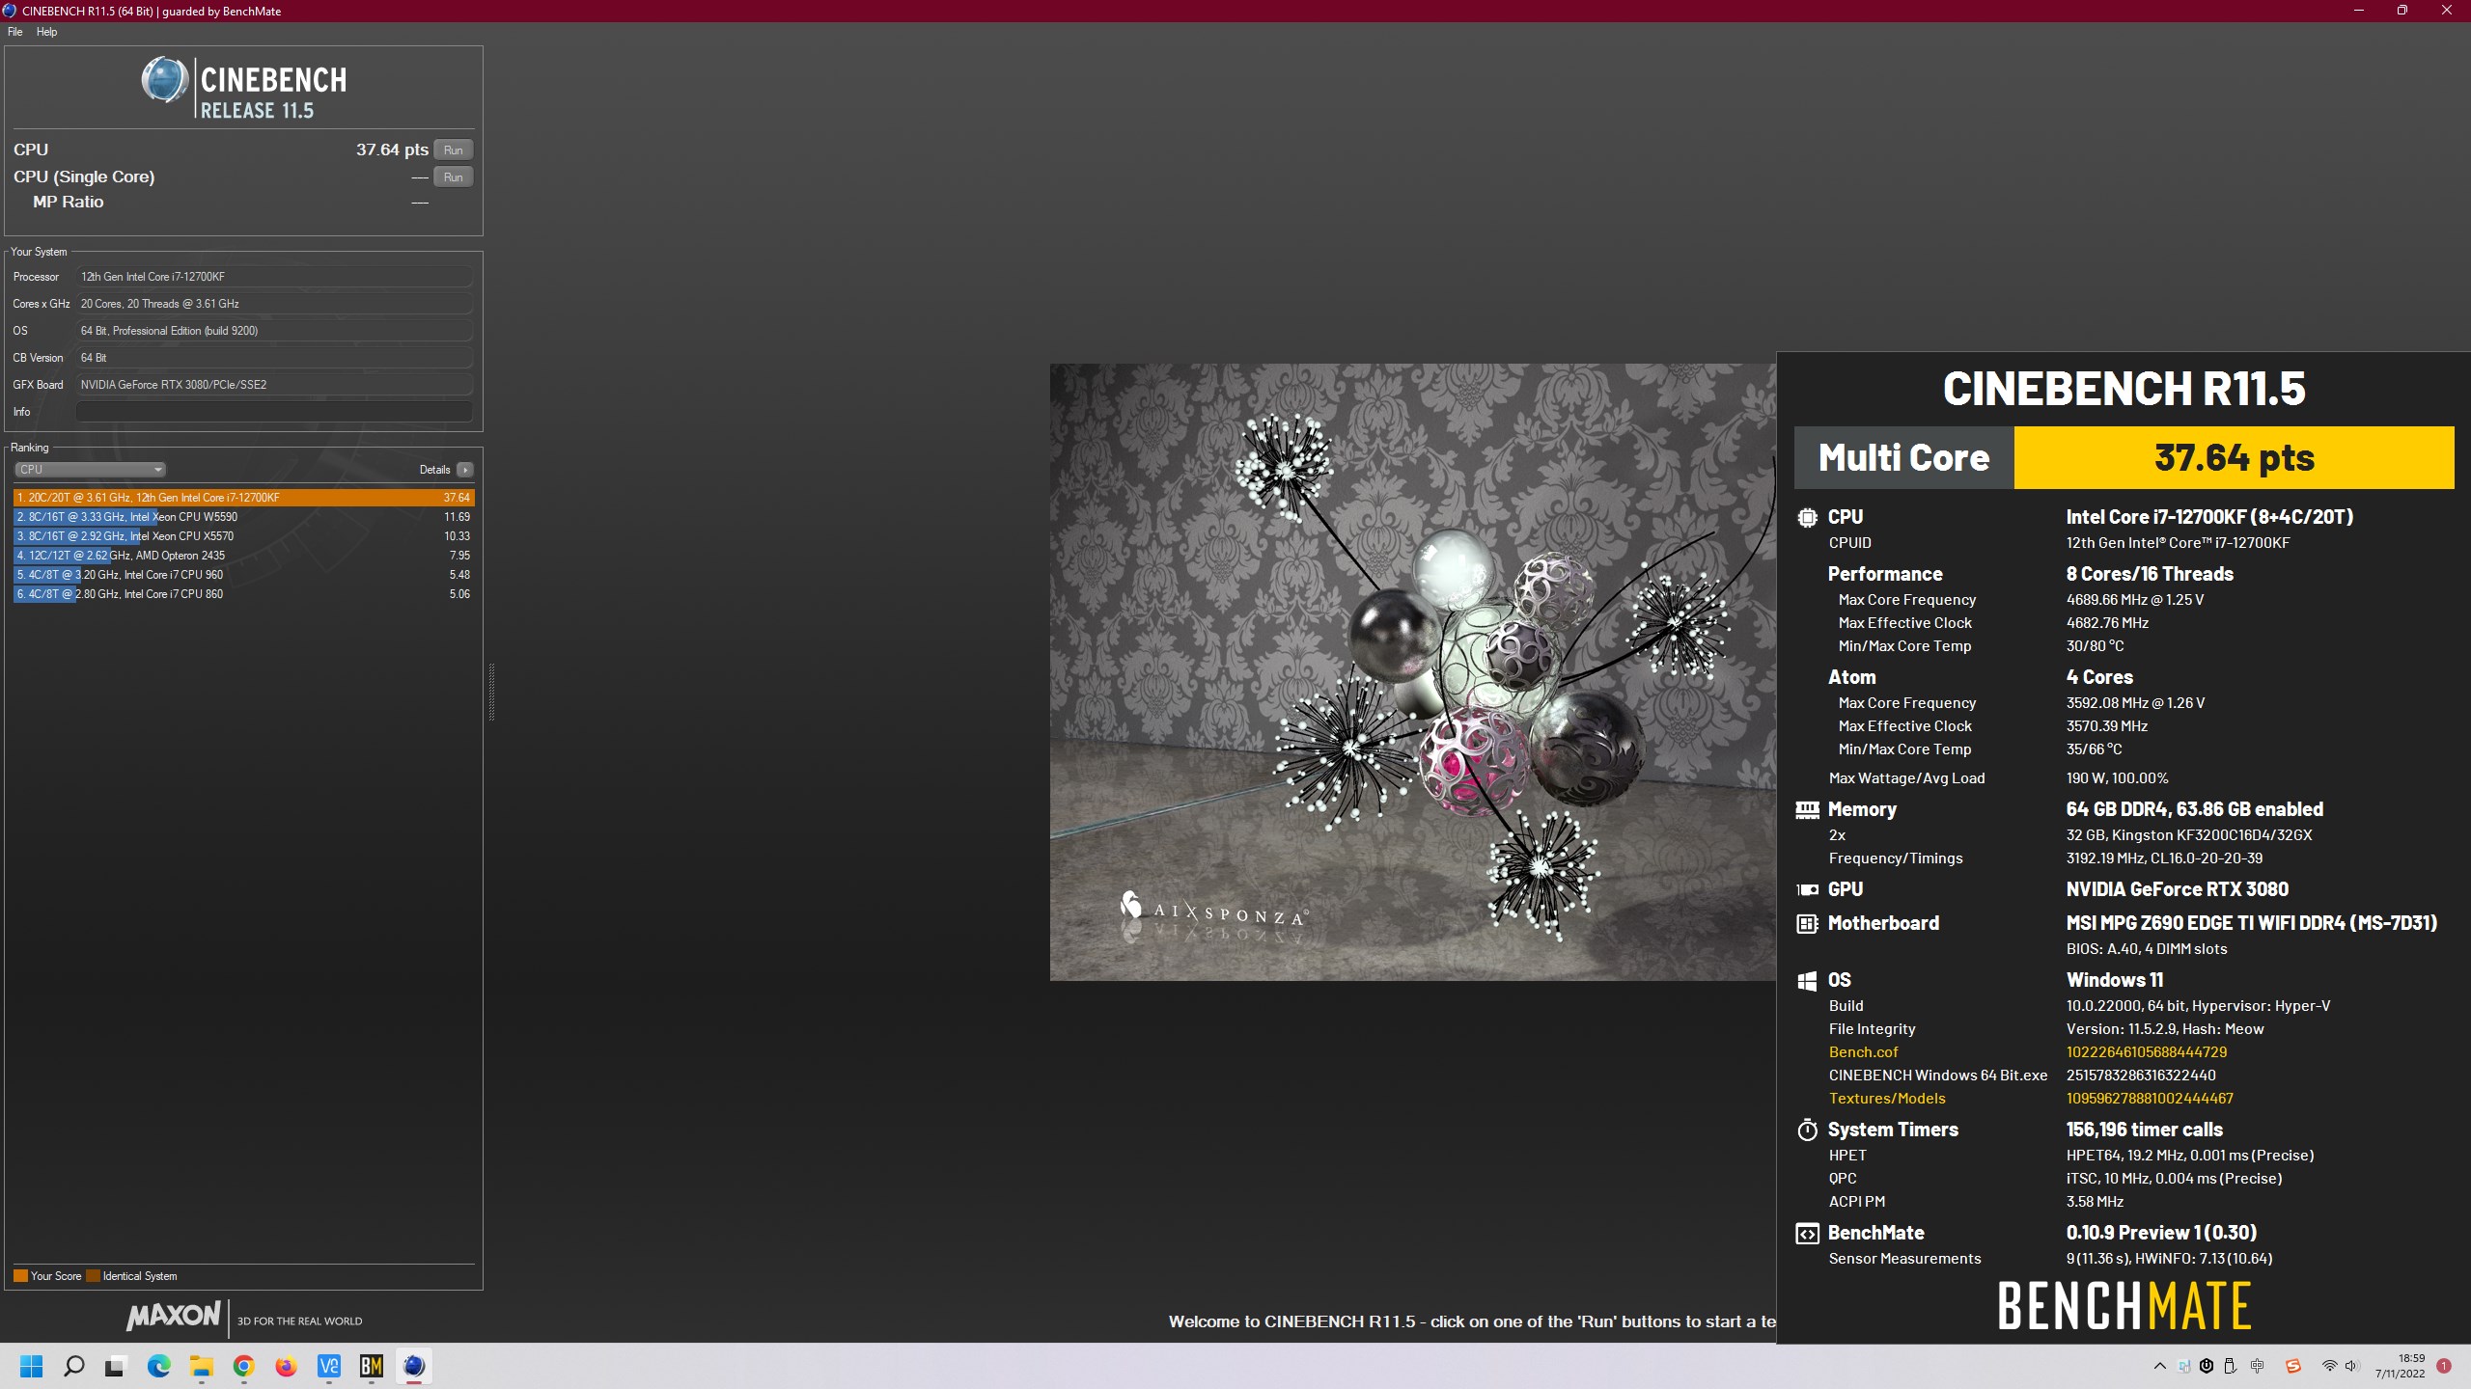
Task: Select ranking row Intel Core i7 CPU 960
Action: click(243, 575)
